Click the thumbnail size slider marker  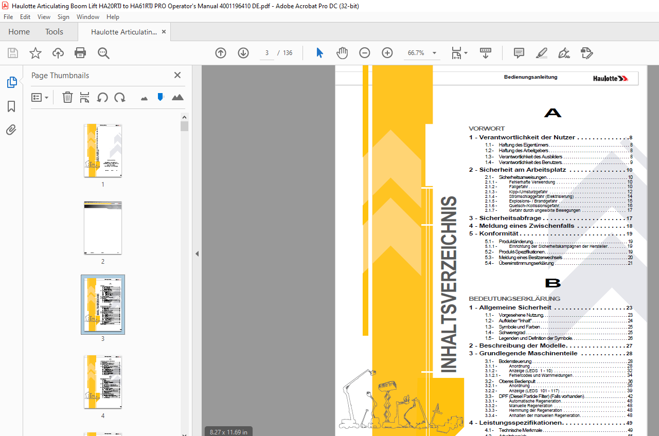160,97
